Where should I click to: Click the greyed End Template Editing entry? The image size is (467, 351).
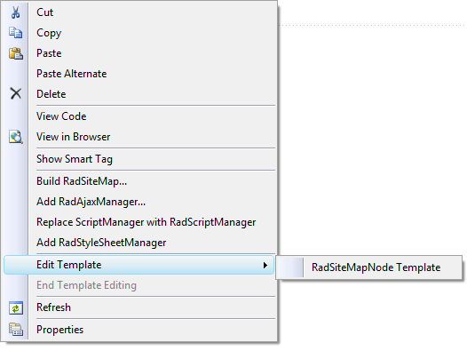pyautogui.click(x=139, y=285)
